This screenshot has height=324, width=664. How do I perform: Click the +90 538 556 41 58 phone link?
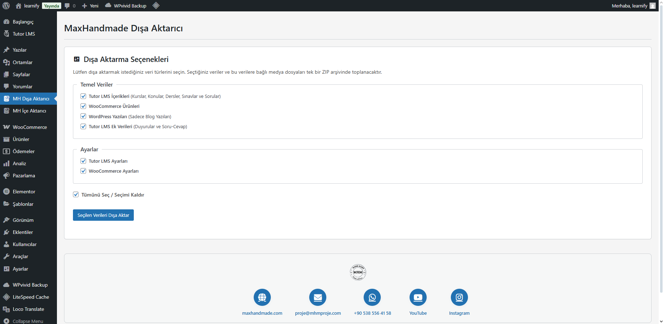pos(372,313)
